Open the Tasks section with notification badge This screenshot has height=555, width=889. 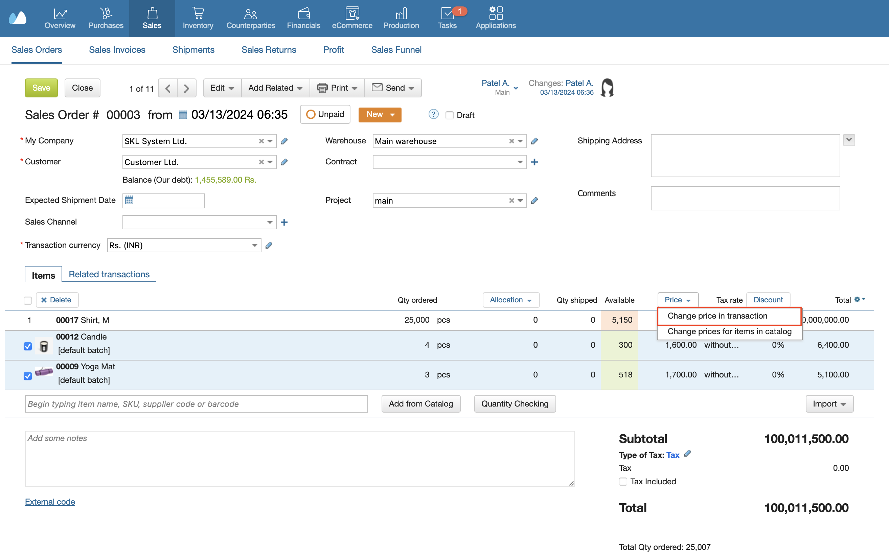[447, 18]
